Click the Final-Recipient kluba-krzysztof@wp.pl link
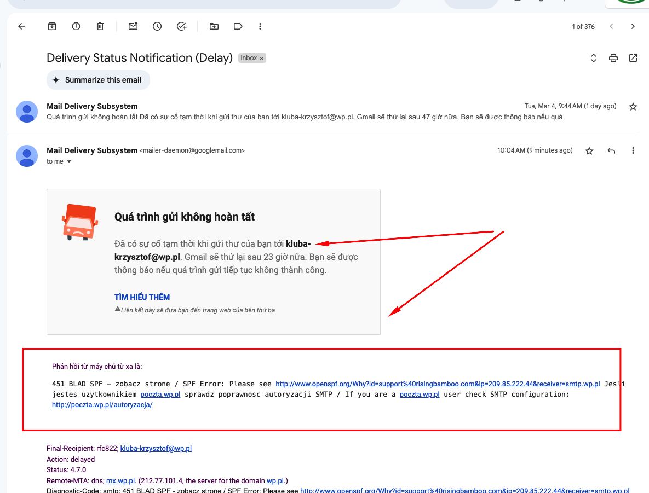Viewport: 649px width, 493px height. [156, 448]
